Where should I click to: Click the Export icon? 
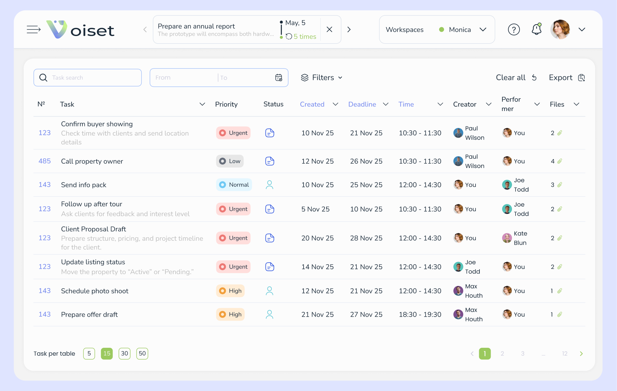tap(581, 78)
